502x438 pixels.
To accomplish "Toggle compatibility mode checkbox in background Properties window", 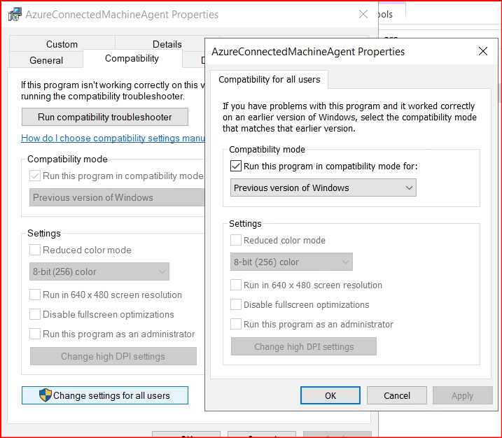I will tap(35, 176).
